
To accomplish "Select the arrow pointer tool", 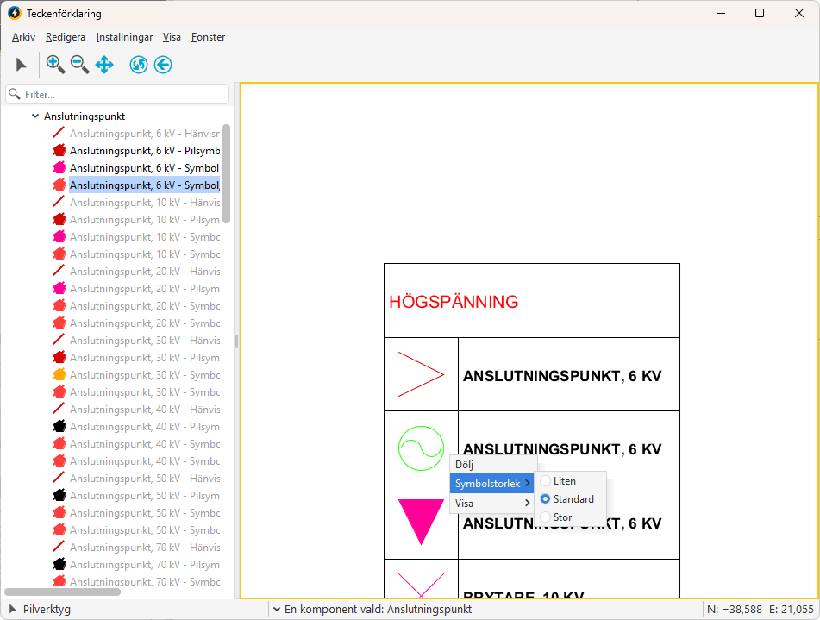I will point(22,65).
